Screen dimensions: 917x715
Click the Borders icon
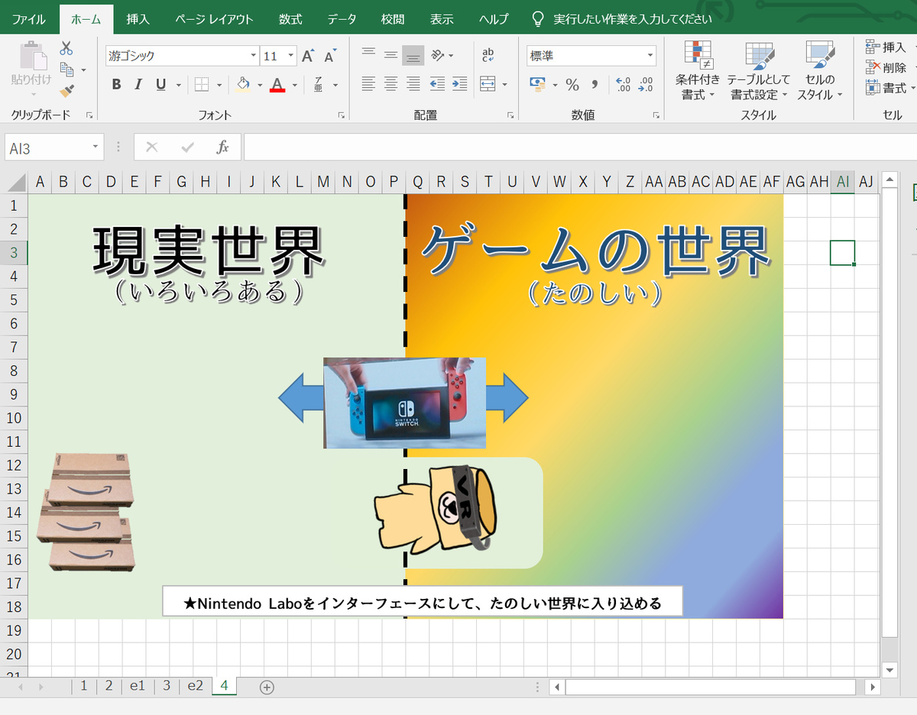(x=201, y=85)
